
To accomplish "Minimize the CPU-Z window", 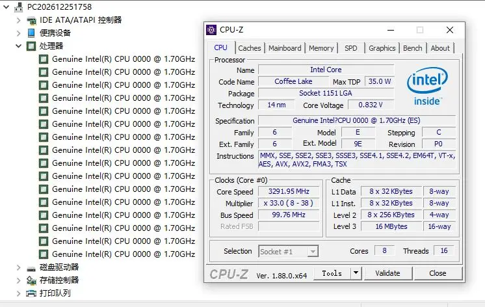I will (x=391, y=30).
